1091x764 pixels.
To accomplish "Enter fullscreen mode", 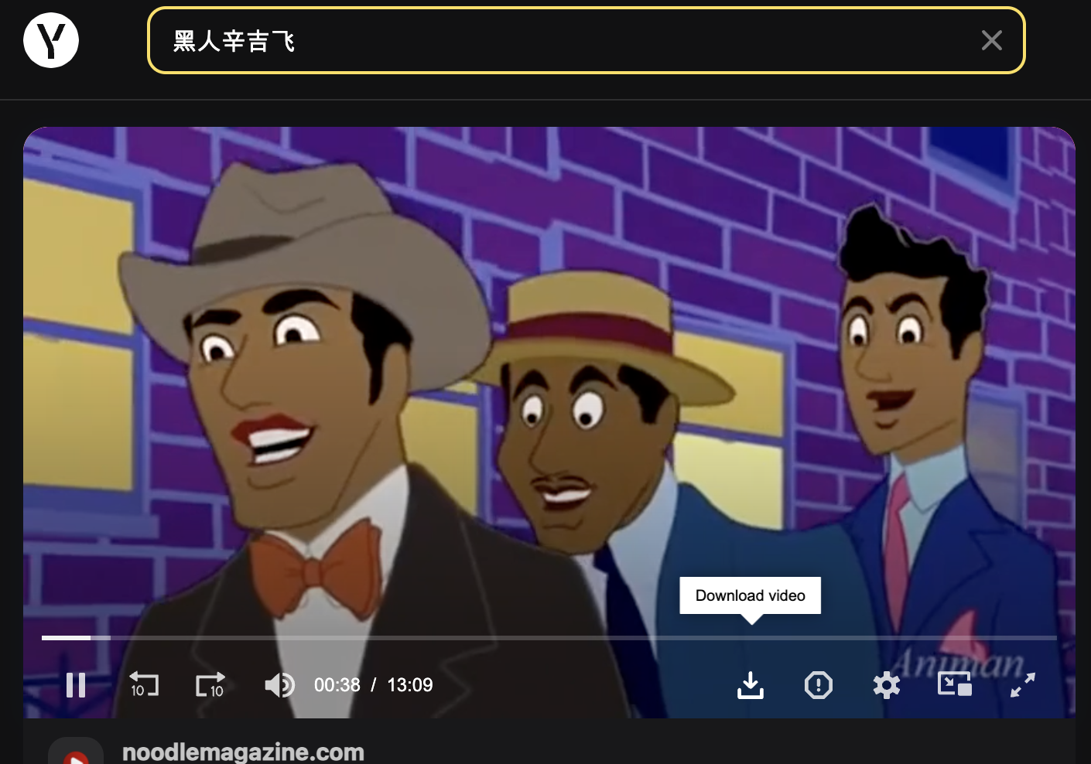I will 1023,684.
